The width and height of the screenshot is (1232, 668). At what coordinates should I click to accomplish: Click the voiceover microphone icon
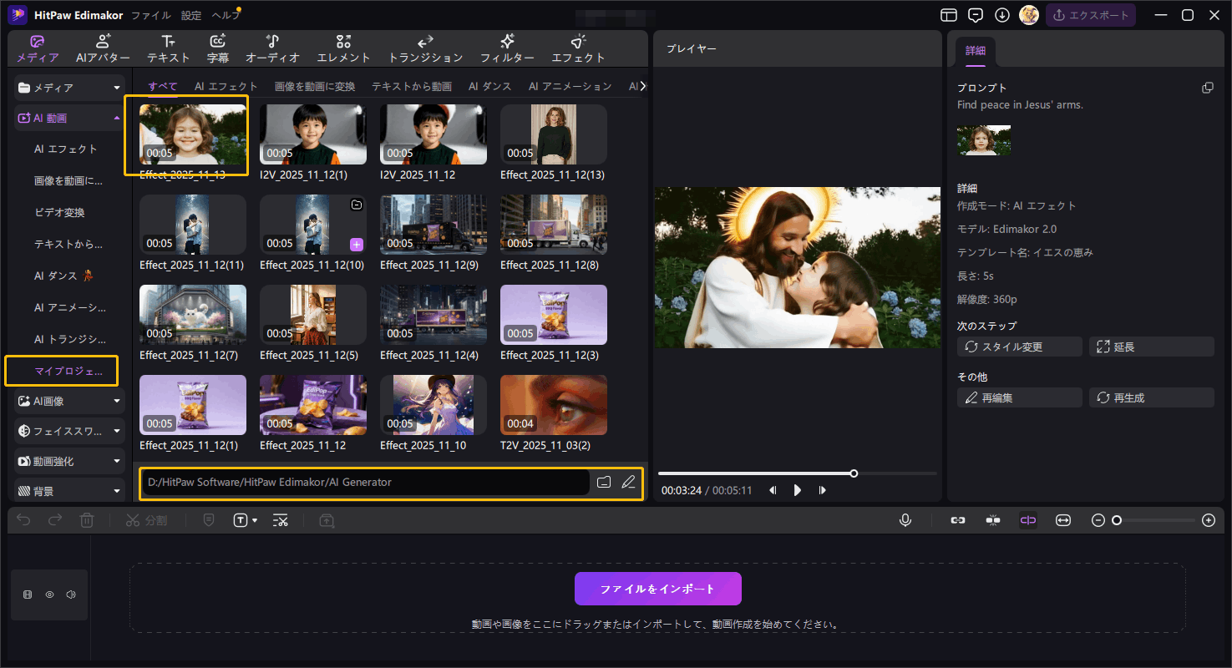coord(905,519)
